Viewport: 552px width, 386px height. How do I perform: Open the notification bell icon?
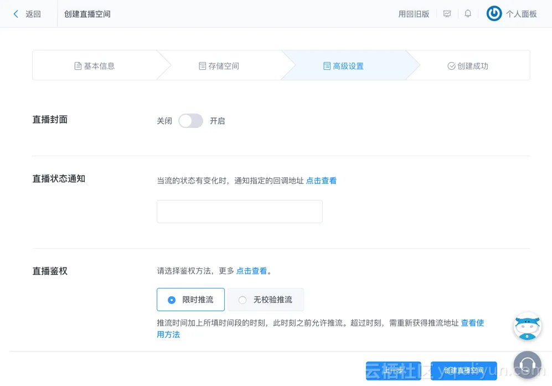468,14
